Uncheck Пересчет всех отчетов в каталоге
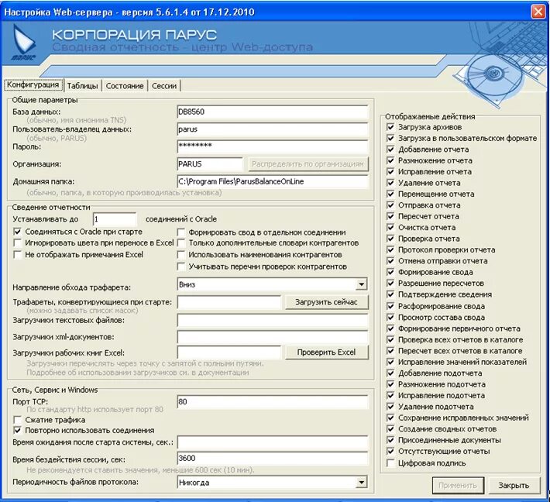550x502 pixels. pos(390,351)
